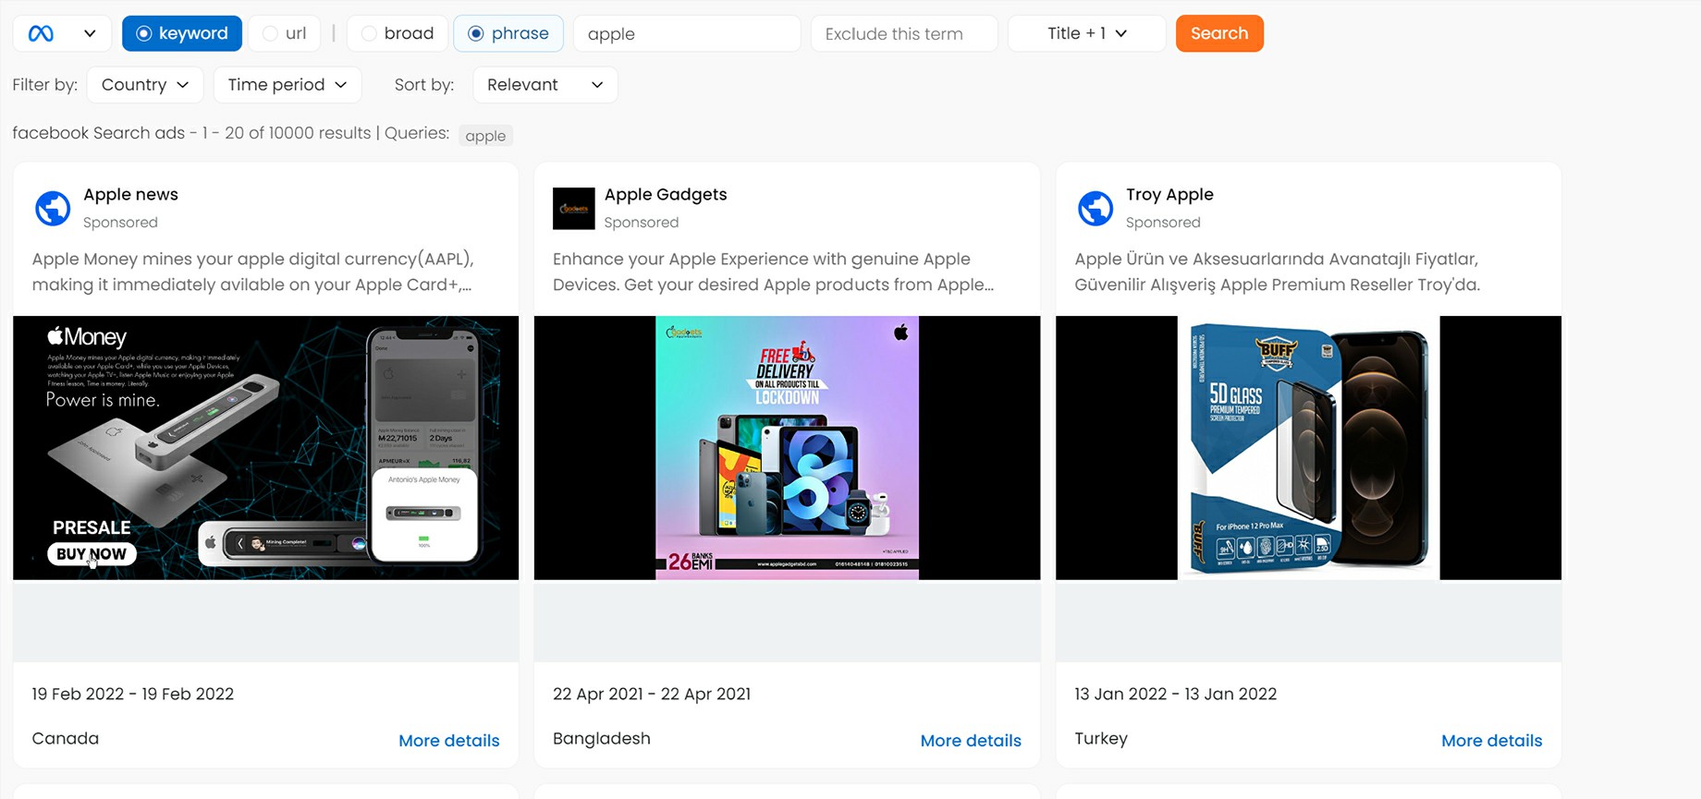Click the Enhance your Apple Experience description

tap(774, 272)
